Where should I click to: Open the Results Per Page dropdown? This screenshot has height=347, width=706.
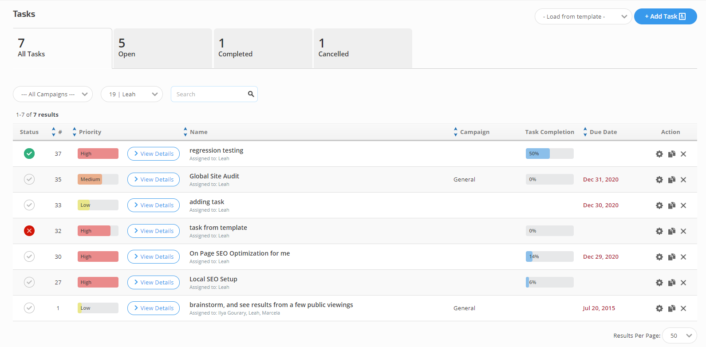tap(679, 335)
